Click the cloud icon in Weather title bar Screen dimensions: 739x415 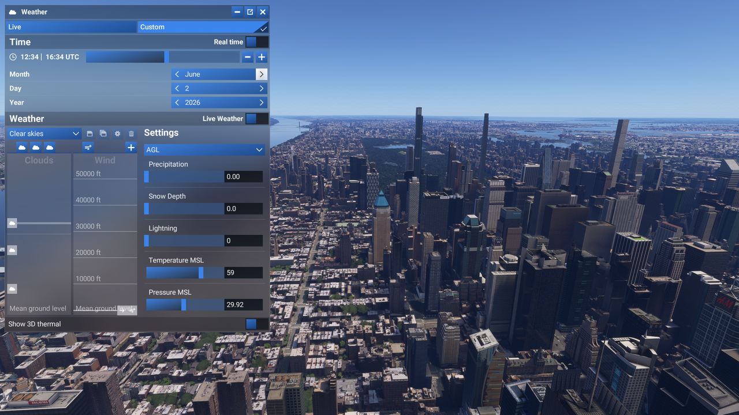[x=13, y=12]
